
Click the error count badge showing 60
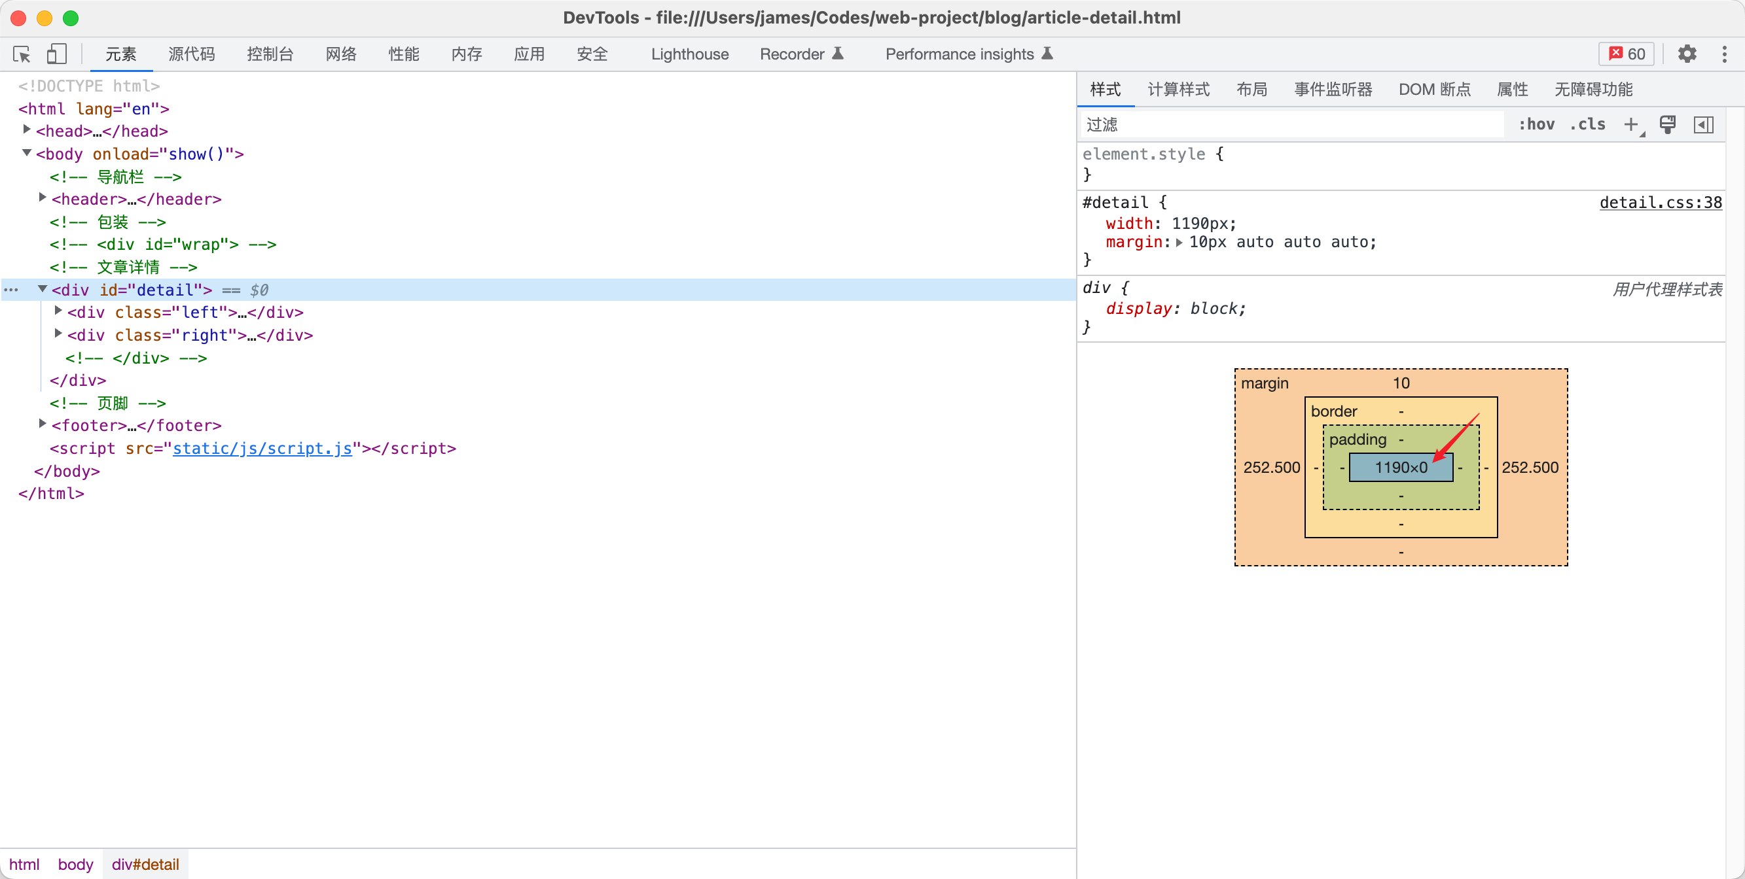pos(1627,54)
